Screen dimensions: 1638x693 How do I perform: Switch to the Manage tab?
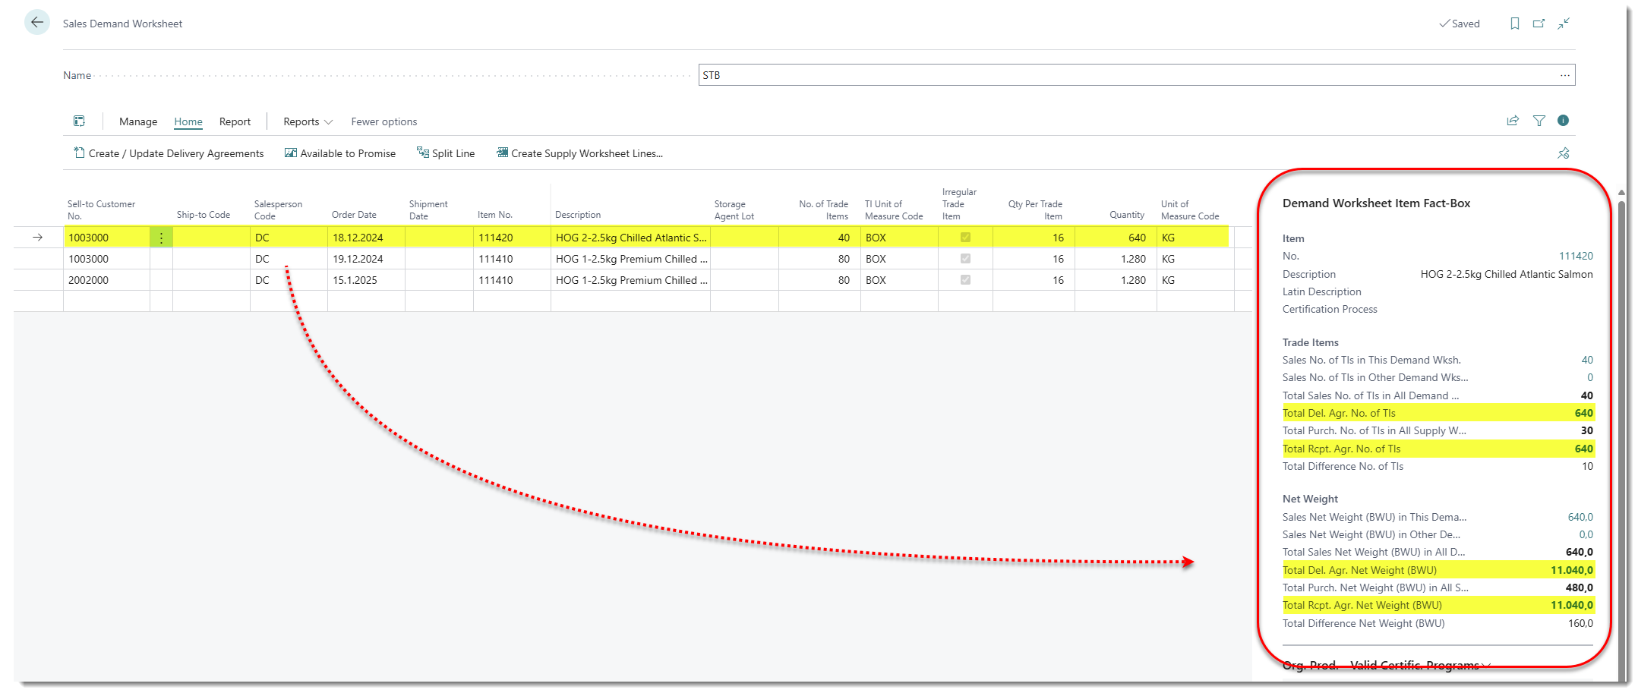[x=138, y=121]
